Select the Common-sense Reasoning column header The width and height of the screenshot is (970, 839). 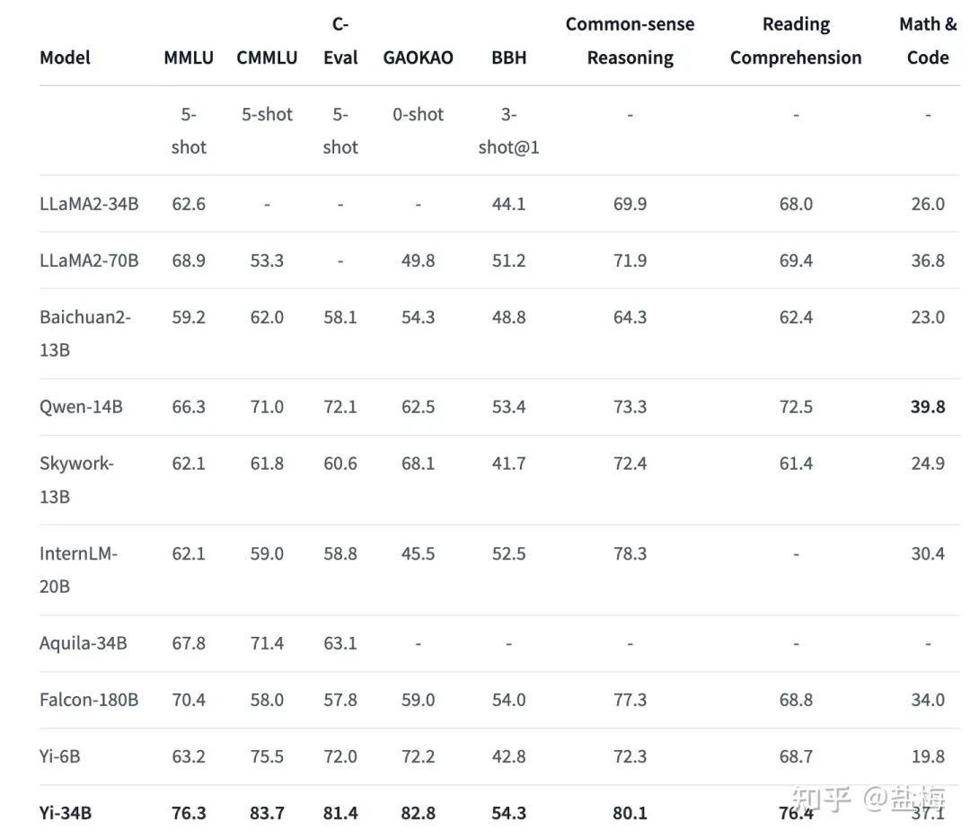point(630,41)
